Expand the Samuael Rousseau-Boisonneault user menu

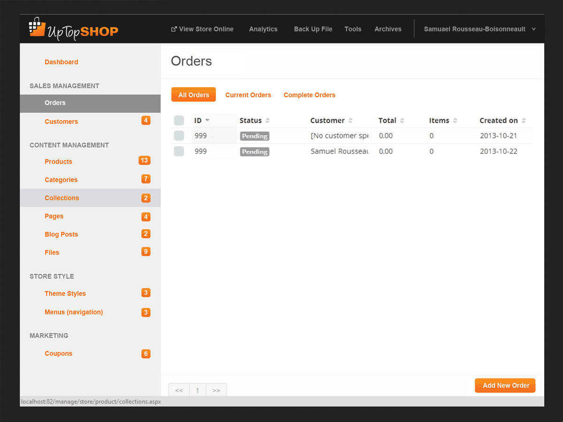[533, 29]
